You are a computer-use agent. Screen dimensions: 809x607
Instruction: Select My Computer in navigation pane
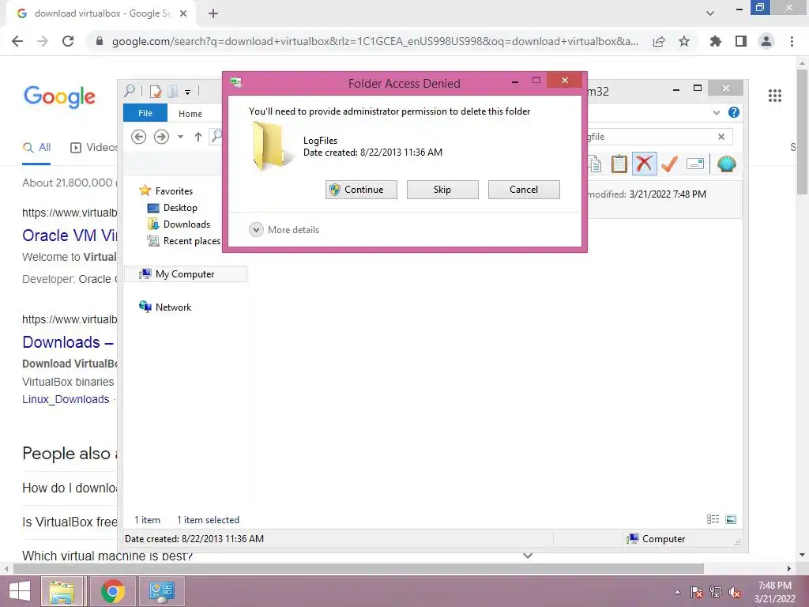pos(185,274)
